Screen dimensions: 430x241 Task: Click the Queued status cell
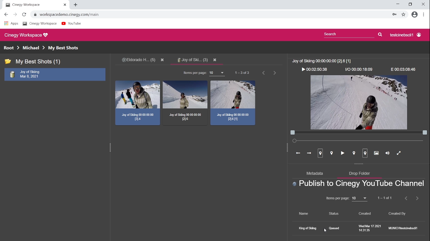pyautogui.click(x=334, y=228)
